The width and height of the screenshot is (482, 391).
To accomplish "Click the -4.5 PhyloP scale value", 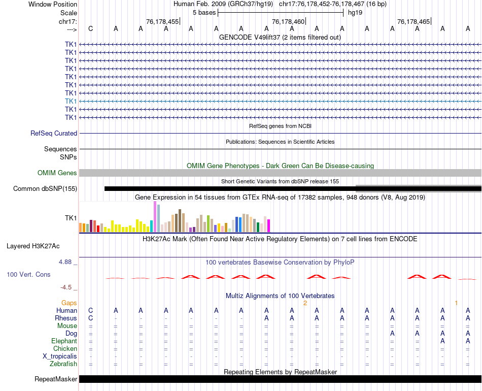I will point(66,287).
